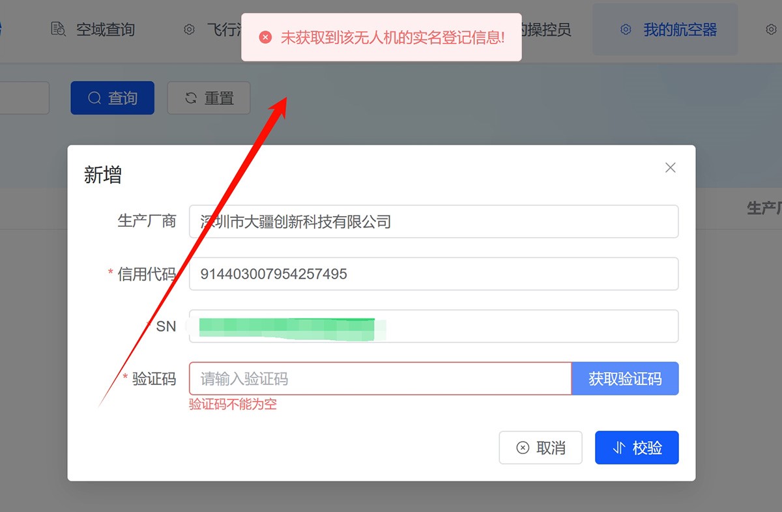Screen dimensions: 782x512
Task: Click the arrows icon on 校验 button
Action: [x=619, y=448]
